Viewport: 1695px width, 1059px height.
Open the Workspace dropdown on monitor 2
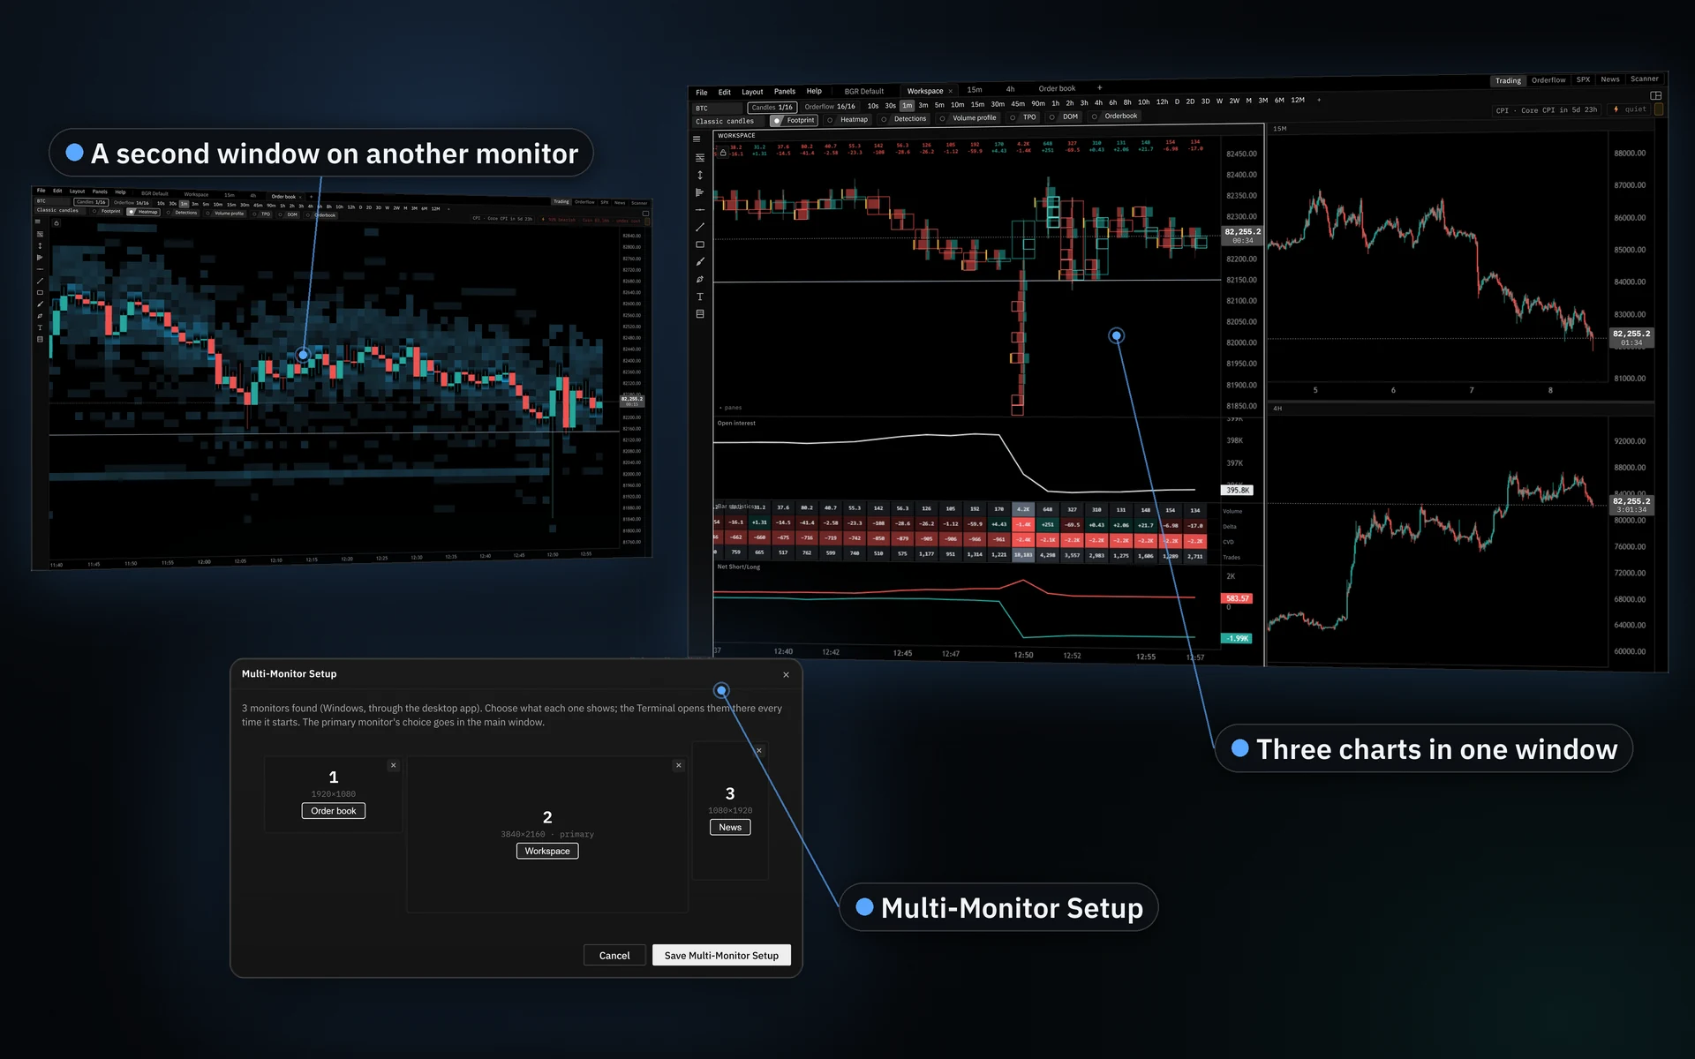pos(547,851)
